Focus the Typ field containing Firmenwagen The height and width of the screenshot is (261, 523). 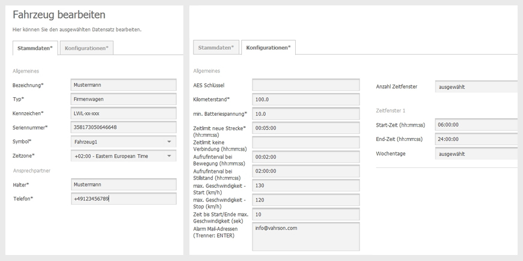click(x=123, y=99)
